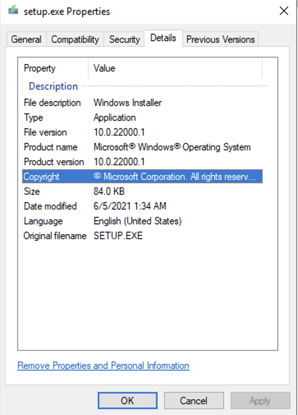Select the Date modified row
The height and width of the screenshot is (415, 298).
coord(50,206)
